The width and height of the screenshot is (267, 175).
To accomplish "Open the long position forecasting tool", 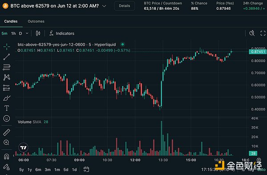I will pyautogui.click(x=7, y=88).
